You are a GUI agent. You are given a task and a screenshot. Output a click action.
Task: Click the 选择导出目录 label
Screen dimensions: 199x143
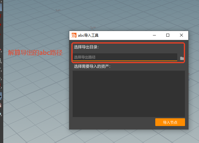pyautogui.click(x=86, y=47)
